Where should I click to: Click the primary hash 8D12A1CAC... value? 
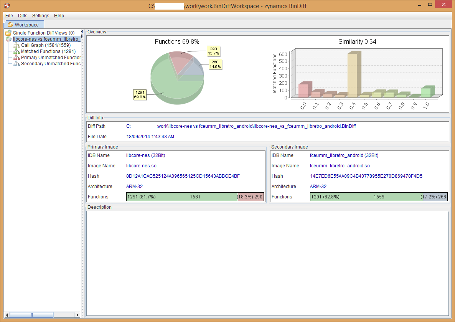183,176
